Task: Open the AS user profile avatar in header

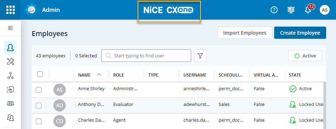Action: tap(325, 10)
